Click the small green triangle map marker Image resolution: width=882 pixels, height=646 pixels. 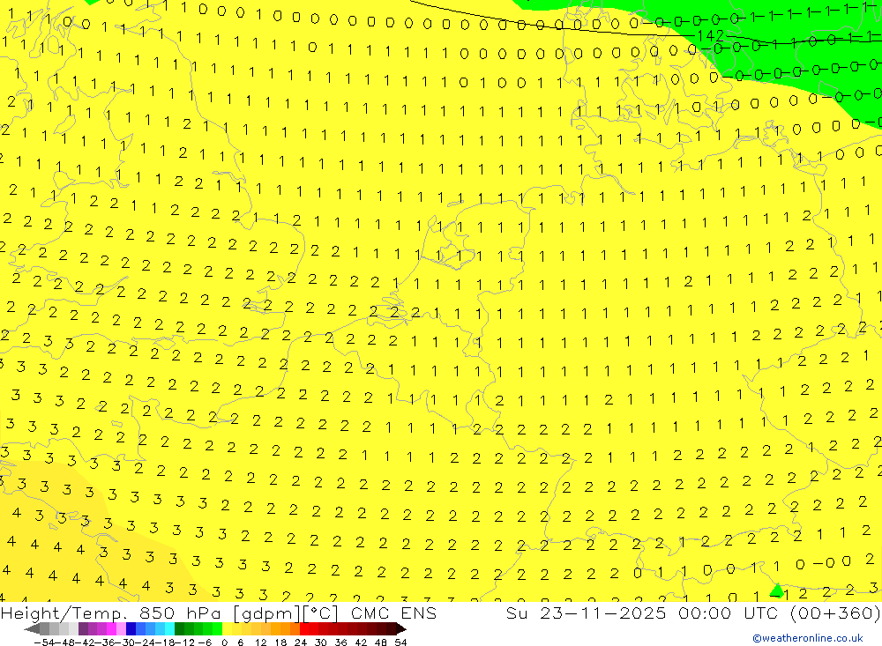(x=777, y=590)
